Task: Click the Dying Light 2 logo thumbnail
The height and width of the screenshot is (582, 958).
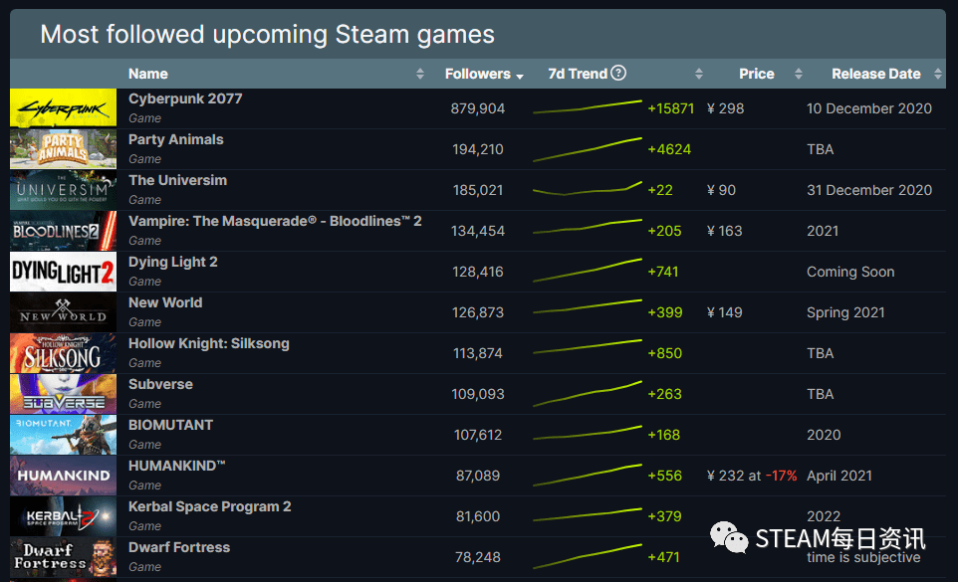Action: click(63, 272)
